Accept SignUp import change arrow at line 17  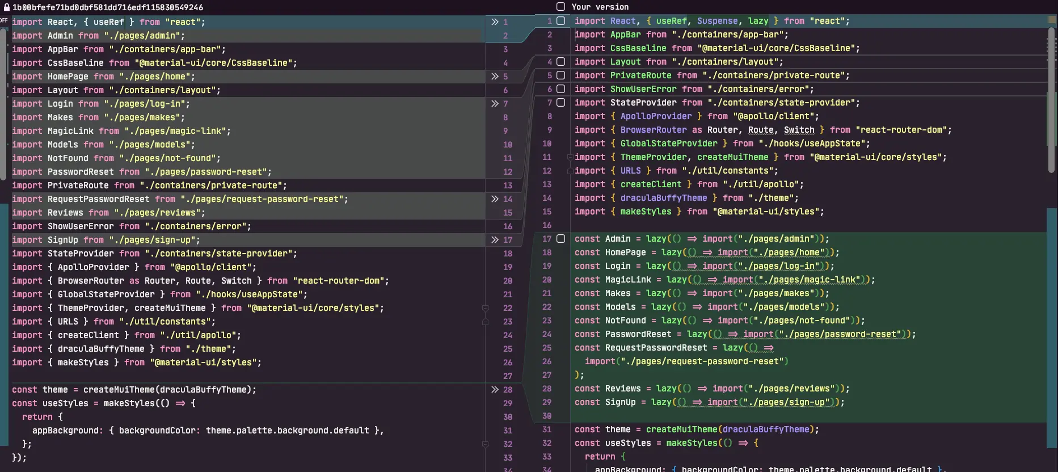coord(495,240)
